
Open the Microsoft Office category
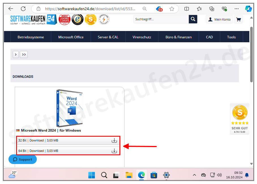point(71,37)
